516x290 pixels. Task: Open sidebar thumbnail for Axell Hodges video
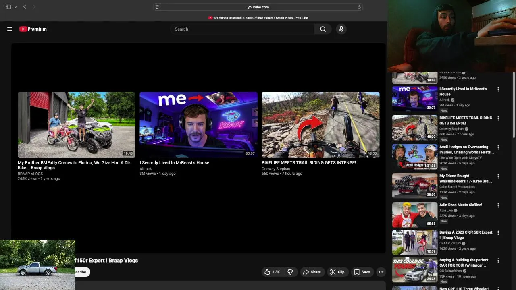[x=415, y=156]
